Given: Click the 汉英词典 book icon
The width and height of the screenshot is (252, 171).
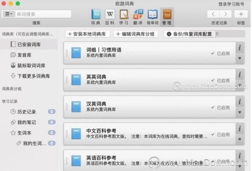Looking at the screenshot, I should coord(76,107).
